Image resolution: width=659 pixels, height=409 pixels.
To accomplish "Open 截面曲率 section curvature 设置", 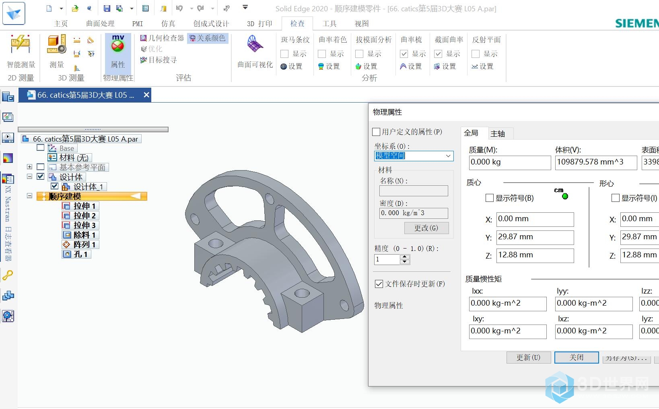I will pyautogui.click(x=445, y=66).
